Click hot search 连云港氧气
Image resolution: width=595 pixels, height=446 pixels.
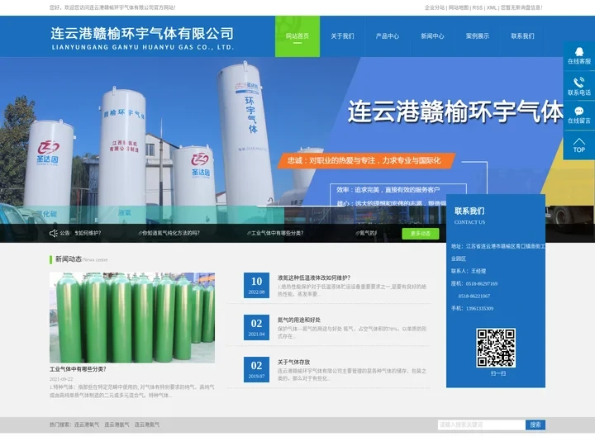[87, 425]
